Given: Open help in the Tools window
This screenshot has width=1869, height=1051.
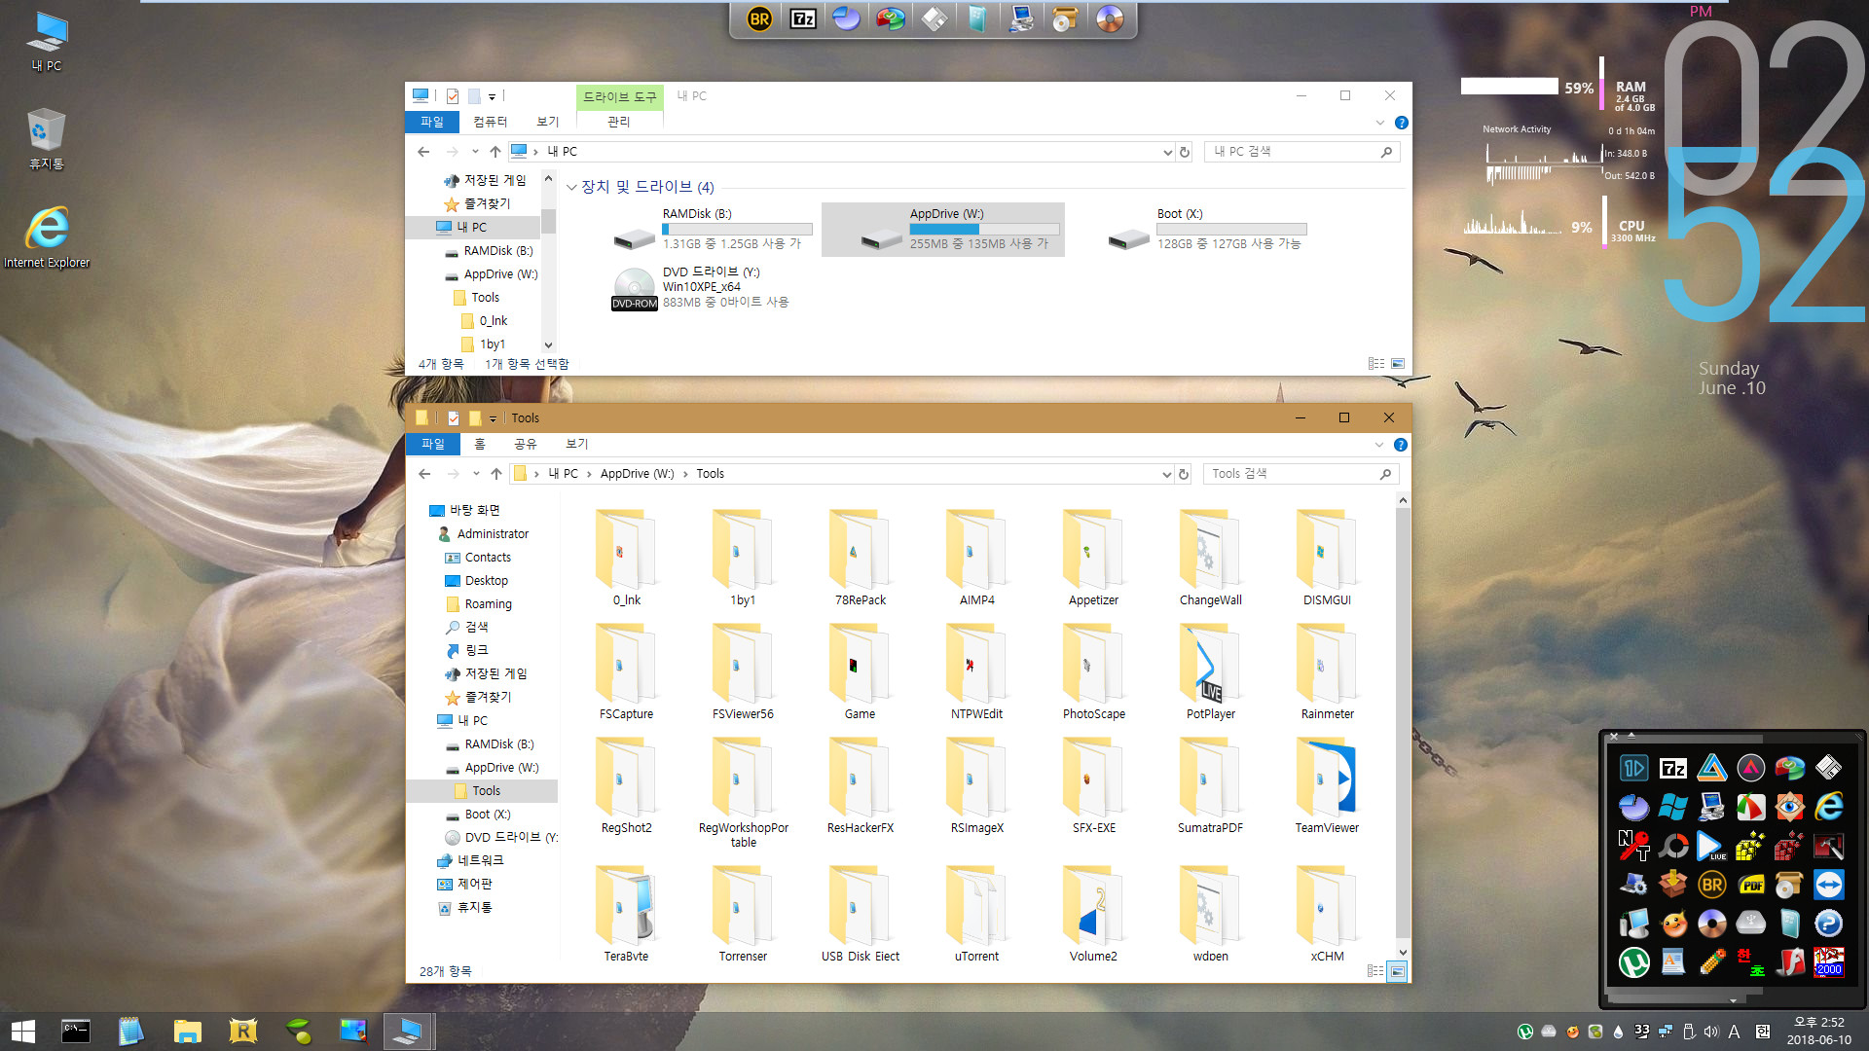Looking at the screenshot, I should tap(1400, 445).
